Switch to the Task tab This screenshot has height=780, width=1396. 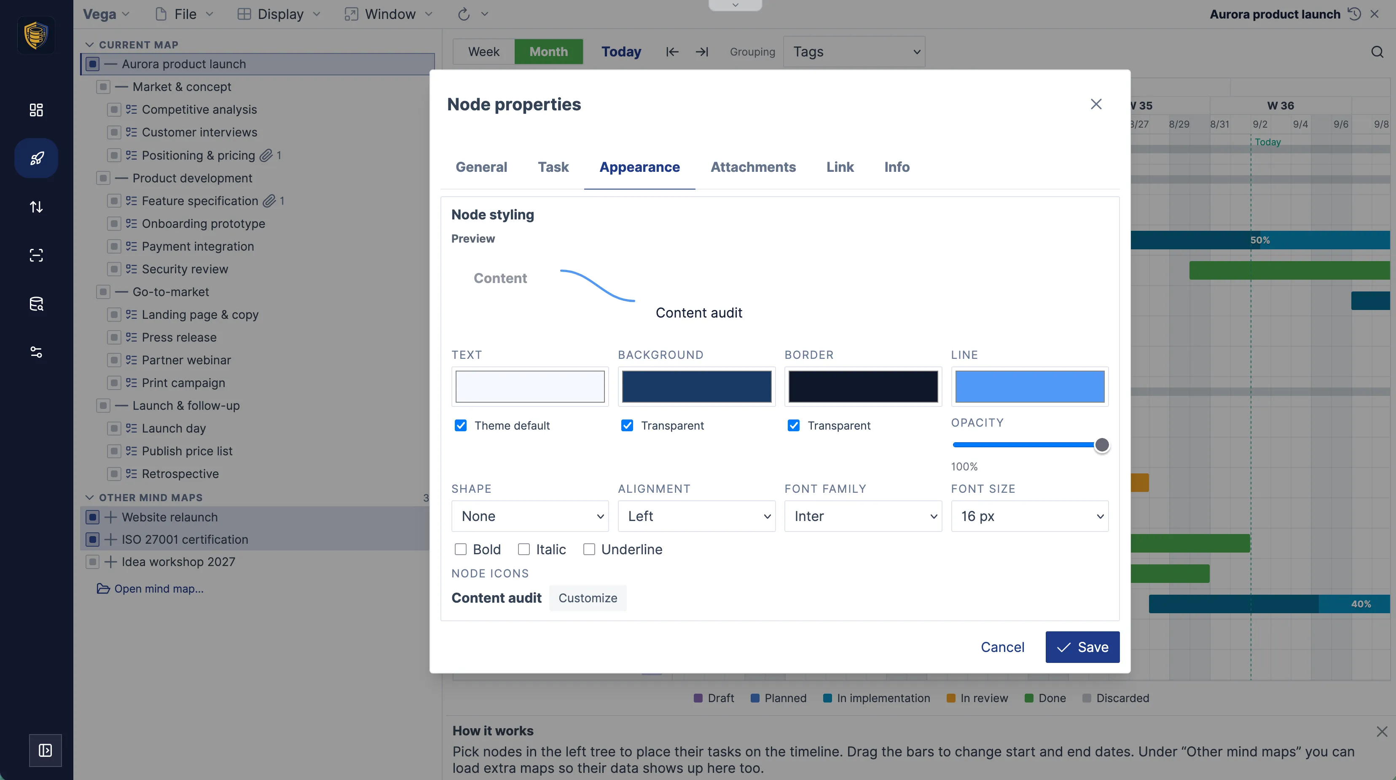pyautogui.click(x=553, y=167)
